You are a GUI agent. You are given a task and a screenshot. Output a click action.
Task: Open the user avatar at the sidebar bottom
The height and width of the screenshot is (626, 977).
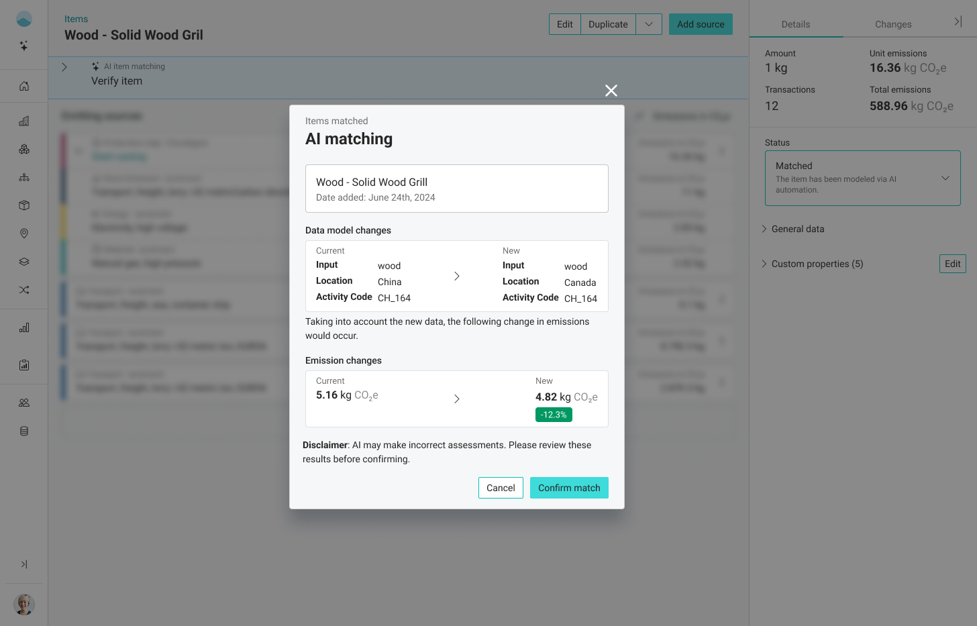coord(24,604)
